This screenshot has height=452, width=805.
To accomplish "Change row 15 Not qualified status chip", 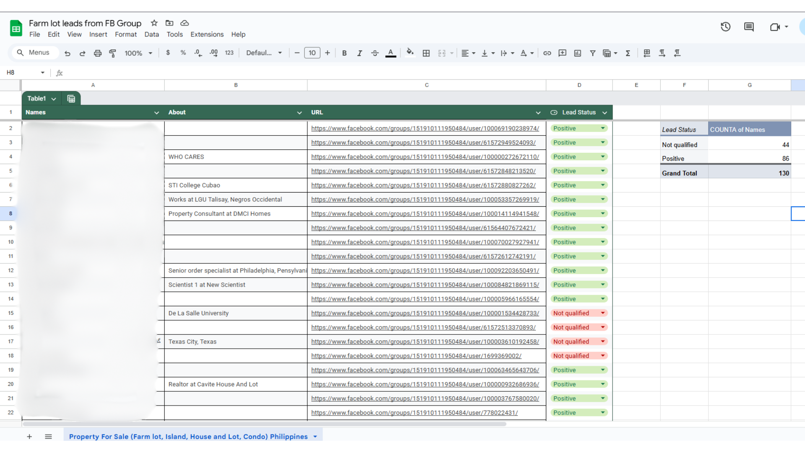I will (579, 313).
